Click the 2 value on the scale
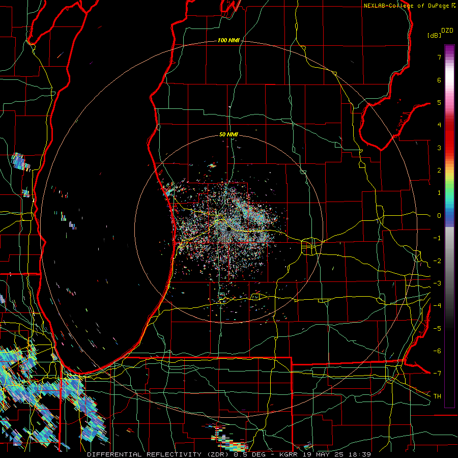458x458 pixels. tap(439, 170)
